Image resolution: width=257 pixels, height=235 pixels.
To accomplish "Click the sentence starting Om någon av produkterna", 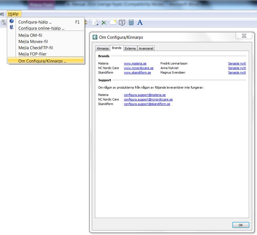I will pos(151,87).
